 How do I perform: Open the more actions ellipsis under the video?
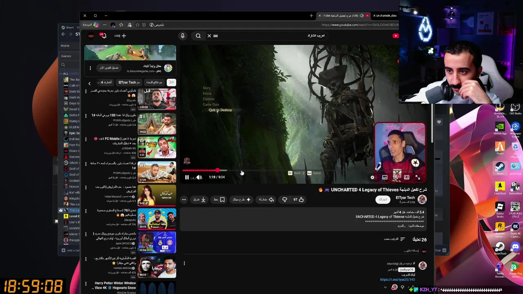[x=184, y=199]
